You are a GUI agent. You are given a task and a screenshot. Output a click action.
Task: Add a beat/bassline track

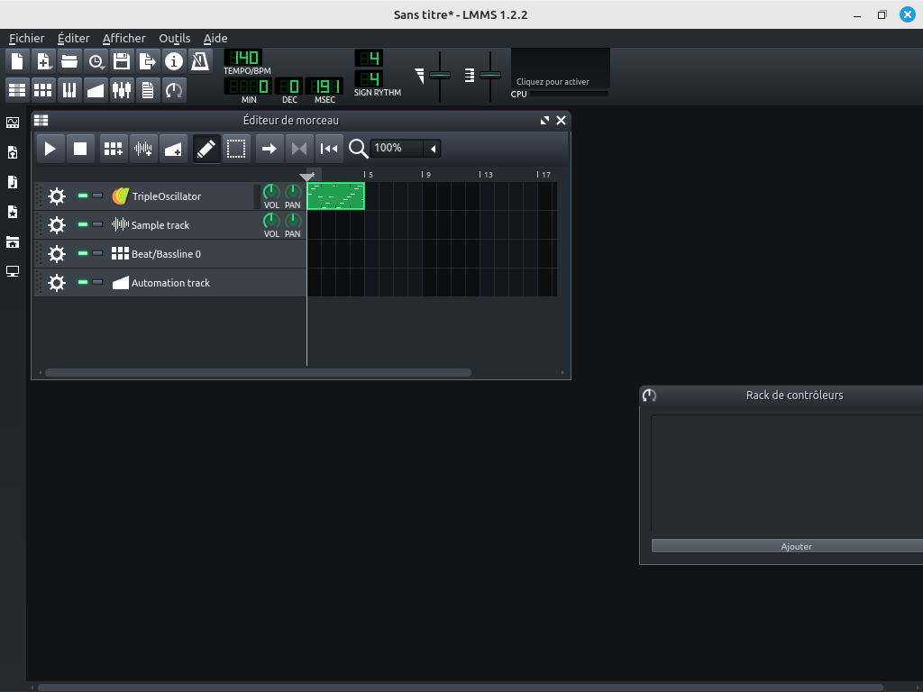click(x=113, y=149)
